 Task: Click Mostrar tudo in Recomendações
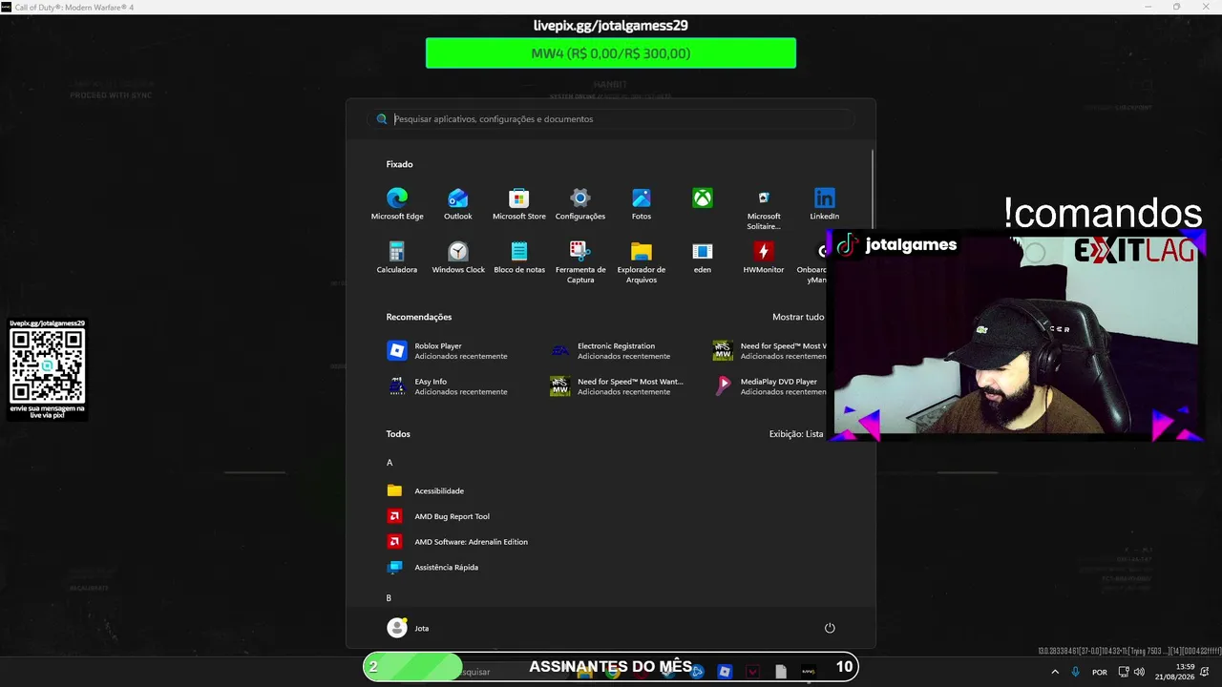[798, 317]
